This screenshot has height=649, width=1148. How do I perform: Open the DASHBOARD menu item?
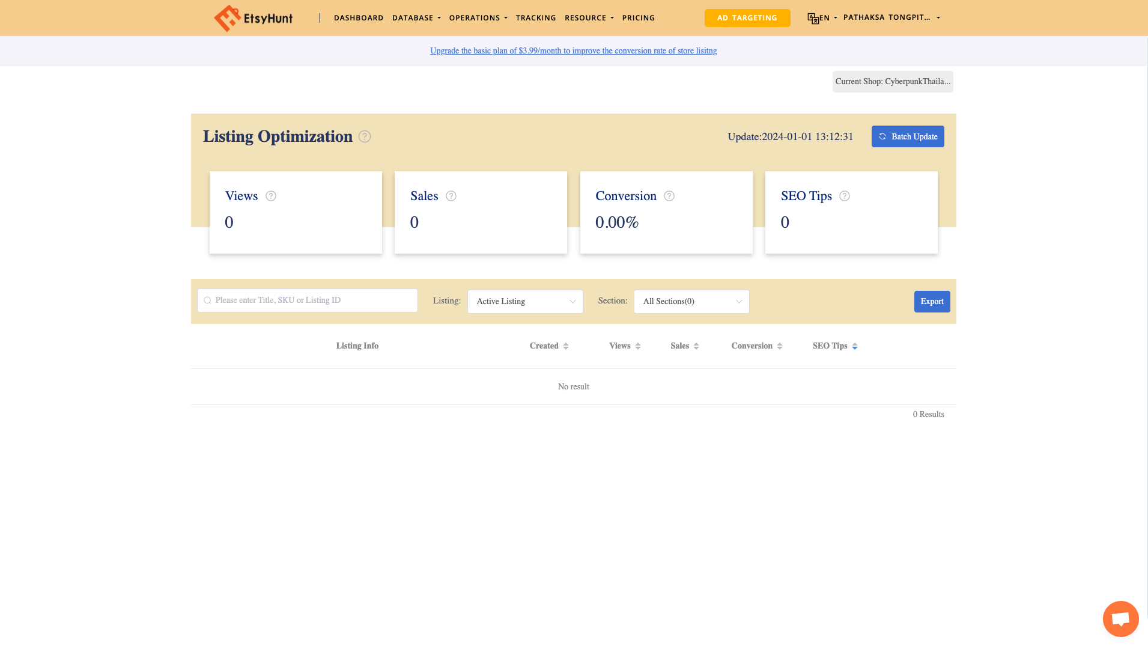pyautogui.click(x=359, y=17)
